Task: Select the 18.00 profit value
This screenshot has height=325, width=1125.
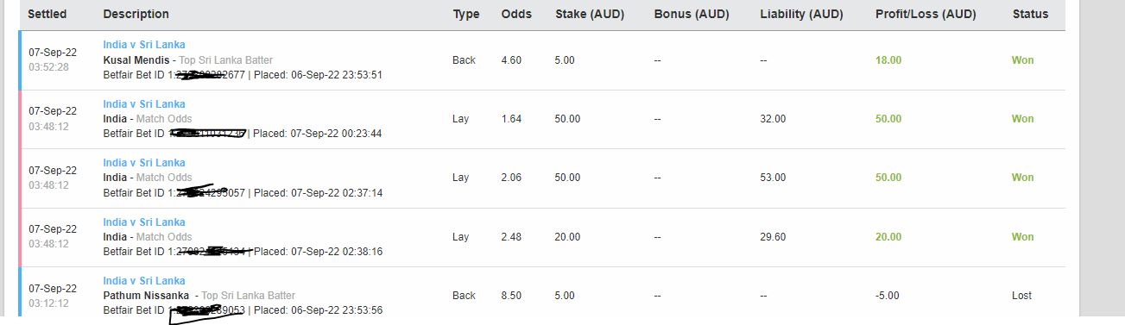Action: tap(888, 60)
